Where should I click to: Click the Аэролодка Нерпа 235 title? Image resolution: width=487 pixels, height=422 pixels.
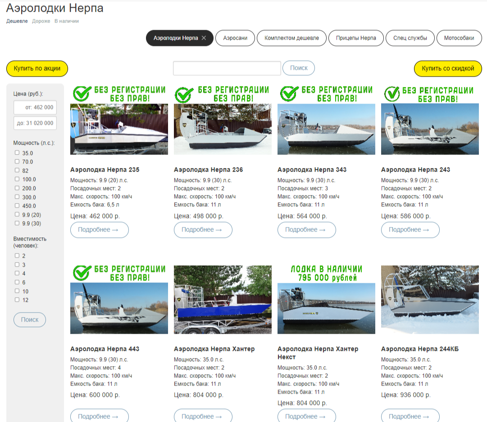point(105,169)
